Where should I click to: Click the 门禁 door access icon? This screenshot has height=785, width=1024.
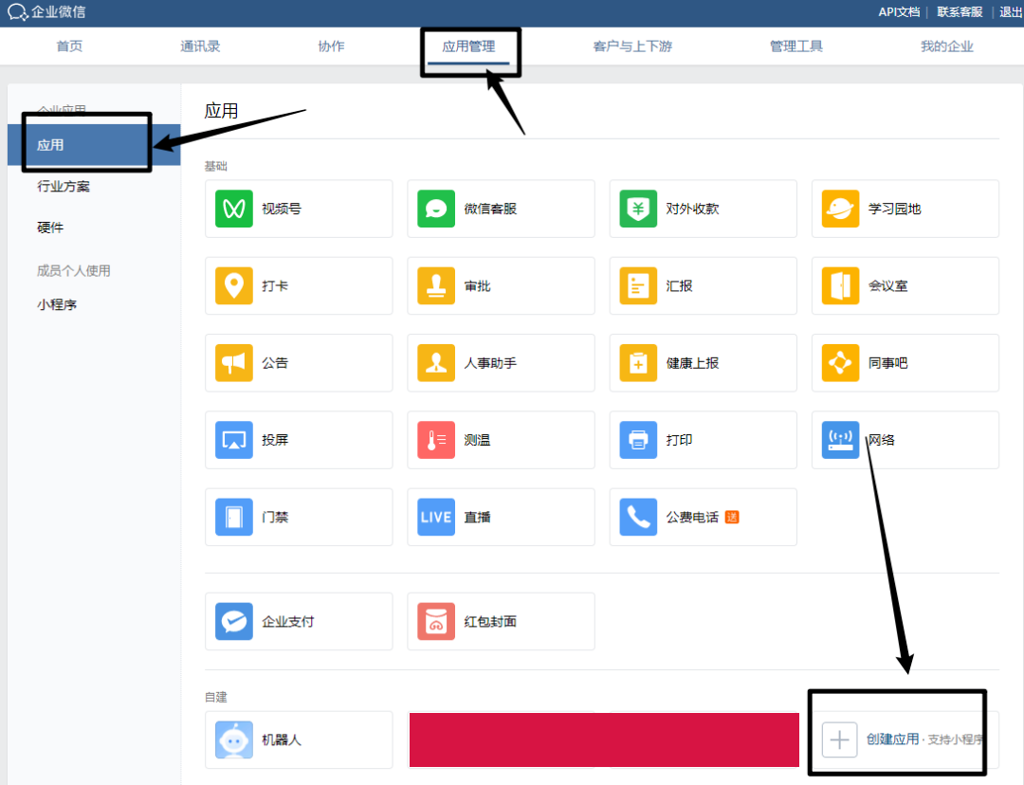tap(234, 517)
